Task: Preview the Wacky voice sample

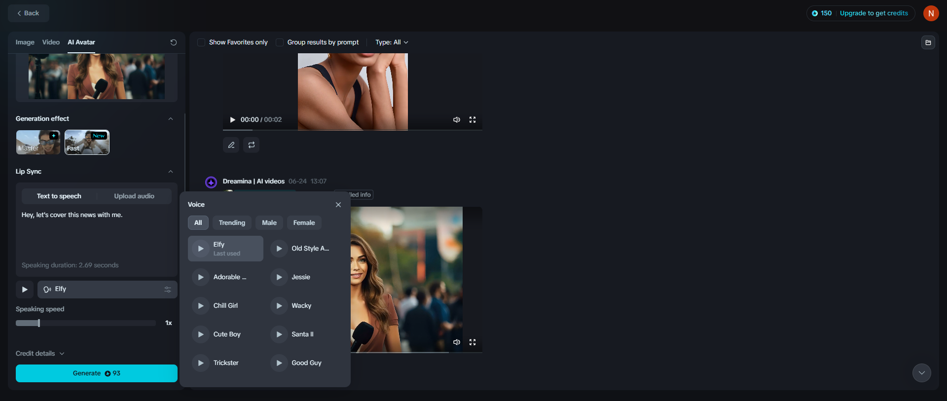Action: tap(279, 306)
